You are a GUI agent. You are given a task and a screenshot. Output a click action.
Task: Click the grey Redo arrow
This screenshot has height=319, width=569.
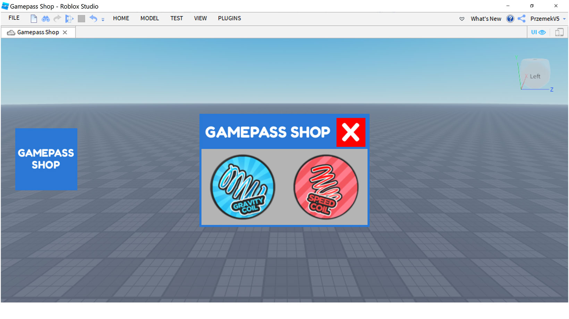[x=57, y=18]
